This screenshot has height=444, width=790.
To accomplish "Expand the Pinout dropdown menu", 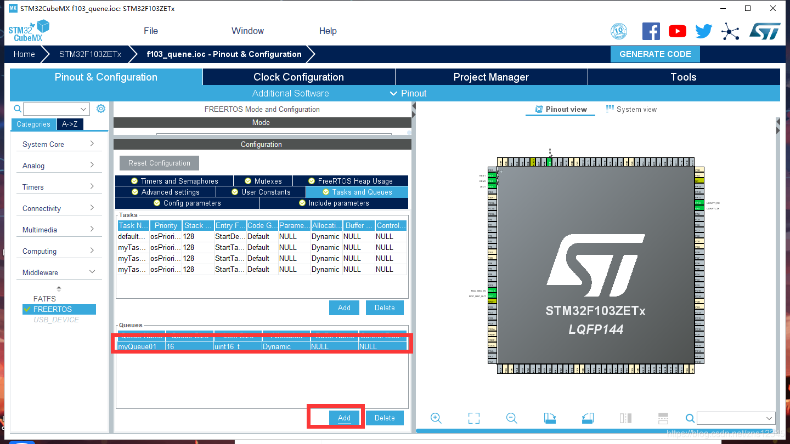I will 393,93.
